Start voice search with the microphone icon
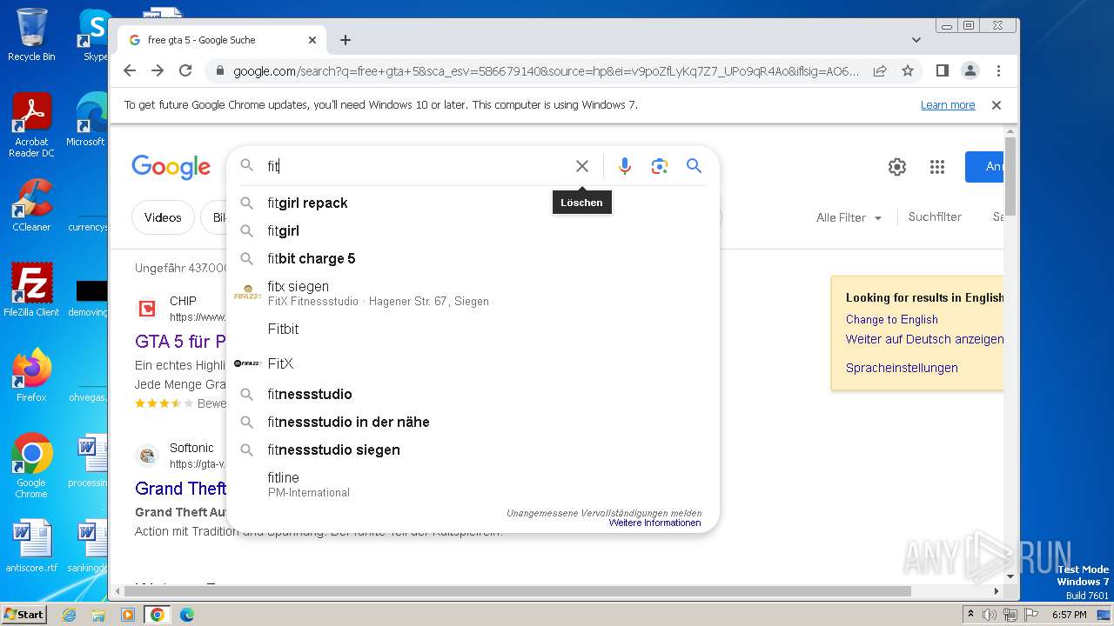Screen dimensions: 1114x626 point(624,166)
